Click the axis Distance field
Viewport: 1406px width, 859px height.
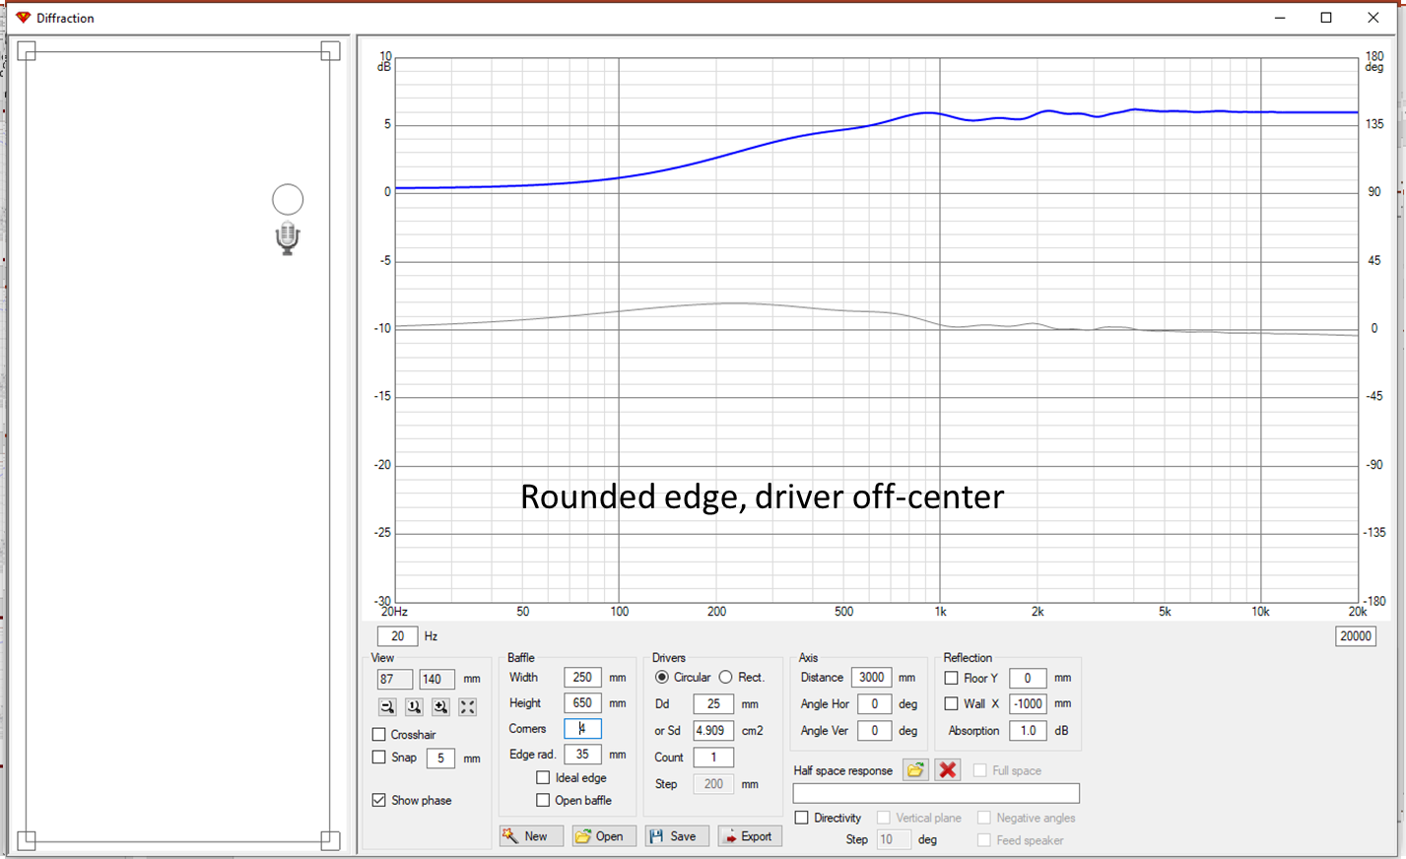pyautogui.click(x=872, y=678)
